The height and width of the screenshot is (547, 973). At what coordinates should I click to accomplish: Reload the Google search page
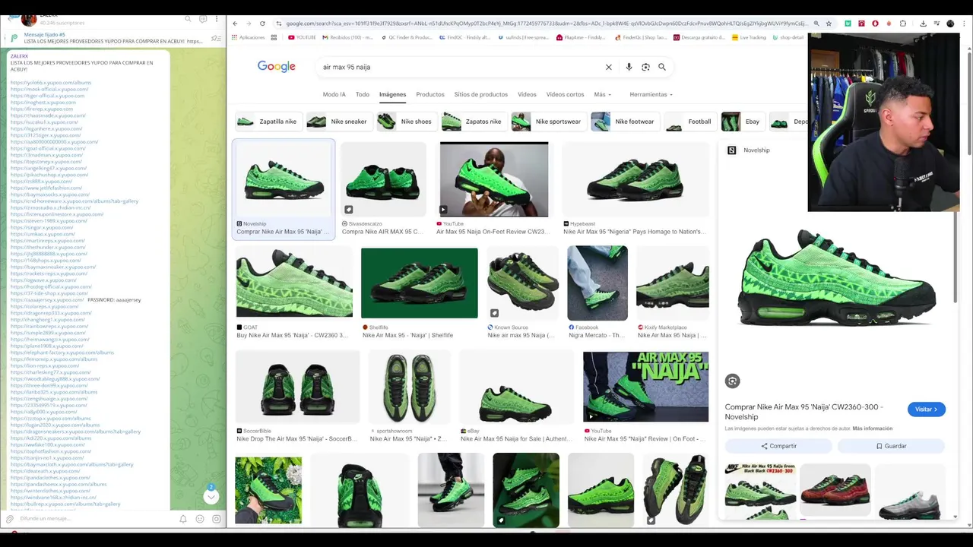[x=262, y=24]
